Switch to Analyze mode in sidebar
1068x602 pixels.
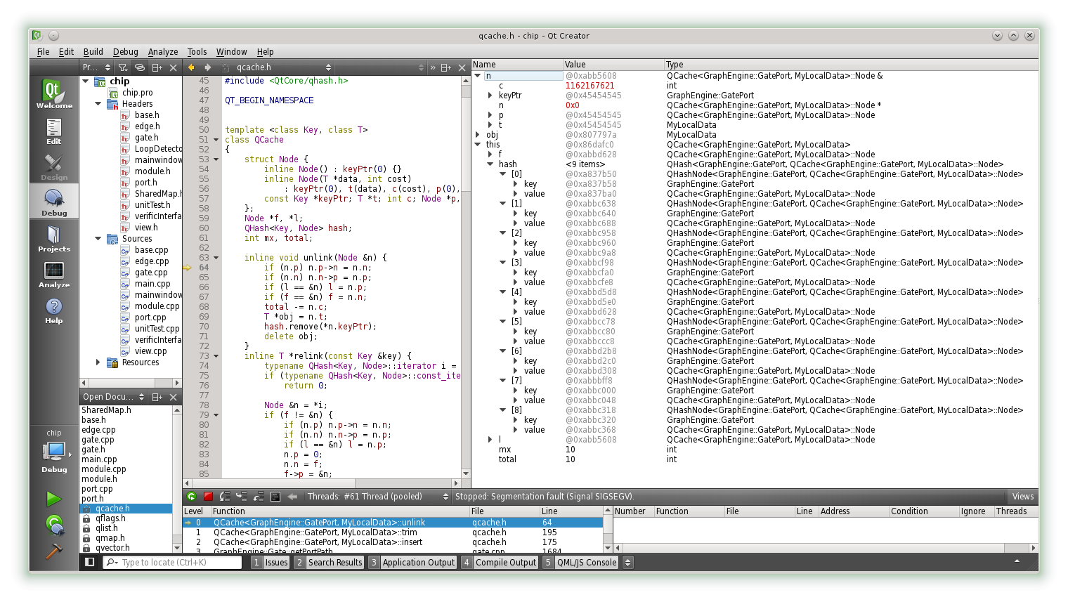[x=54, y=275]
